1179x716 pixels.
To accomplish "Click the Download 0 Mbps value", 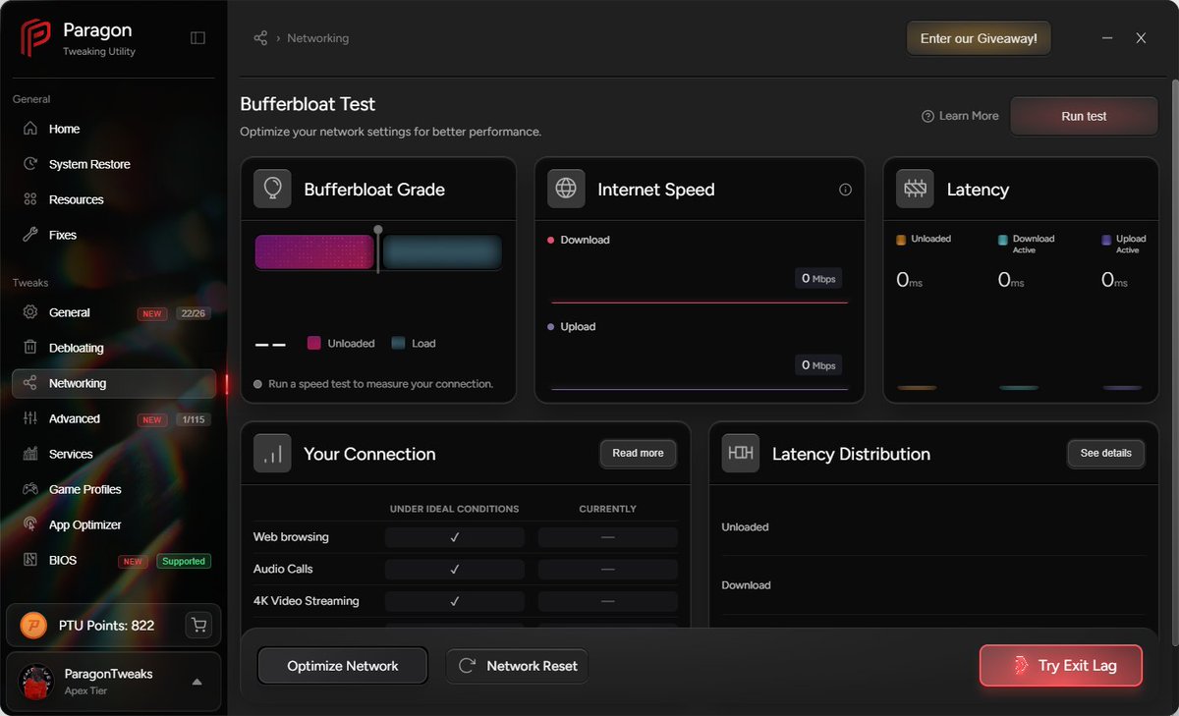I will (x=818, y=279).
